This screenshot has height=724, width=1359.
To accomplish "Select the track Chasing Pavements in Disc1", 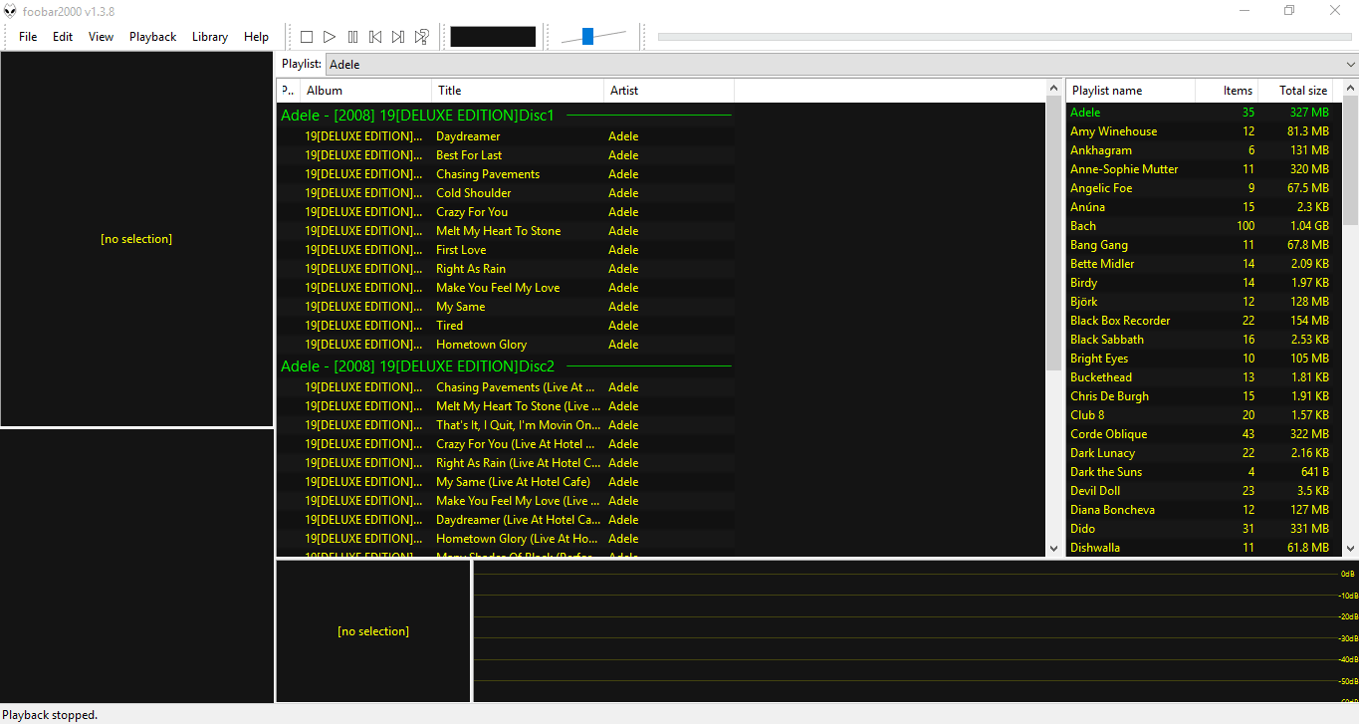I will 506,174.
